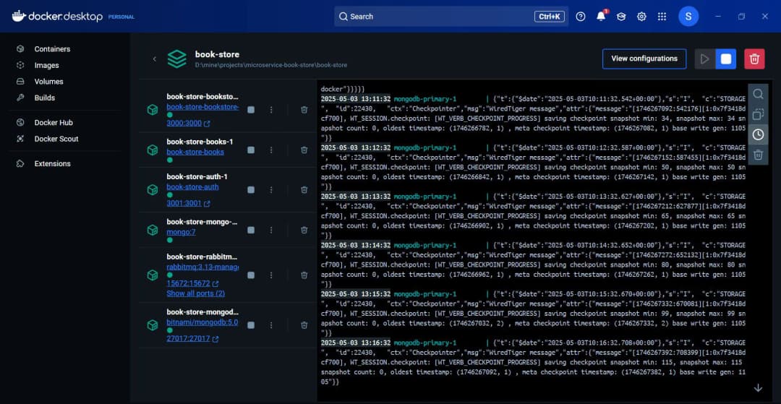The image size is (781, 404).
Task: Click the Docker Desktop whale logo
Action: pos(18,17)
